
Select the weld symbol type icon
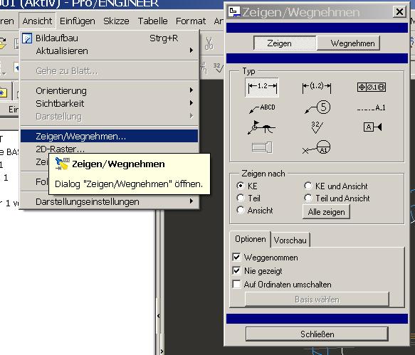(x=261, y=127)
